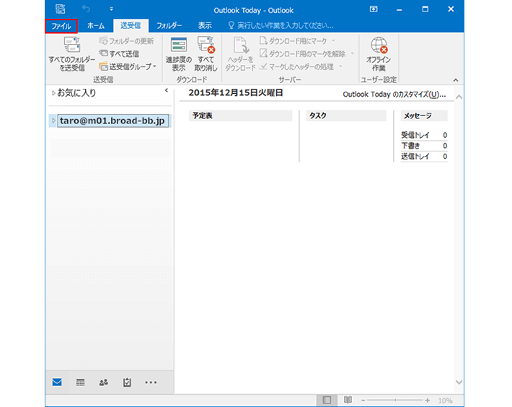512x407 pixels.
Task: Open navigation options ellipsis menu
Action: click(151, 382)
